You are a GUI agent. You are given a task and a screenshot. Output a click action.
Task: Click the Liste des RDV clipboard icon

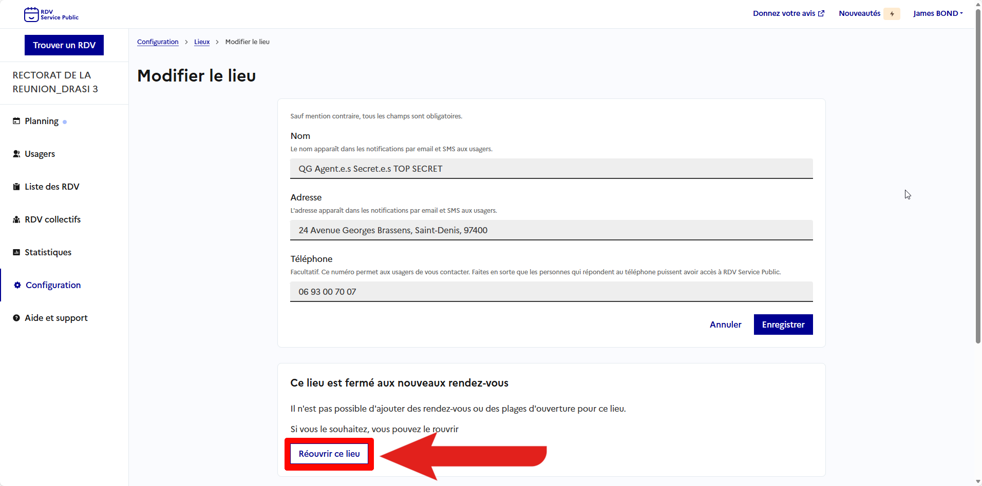(16, 187)
